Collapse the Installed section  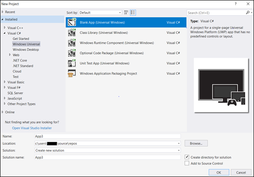click(3, 19)
